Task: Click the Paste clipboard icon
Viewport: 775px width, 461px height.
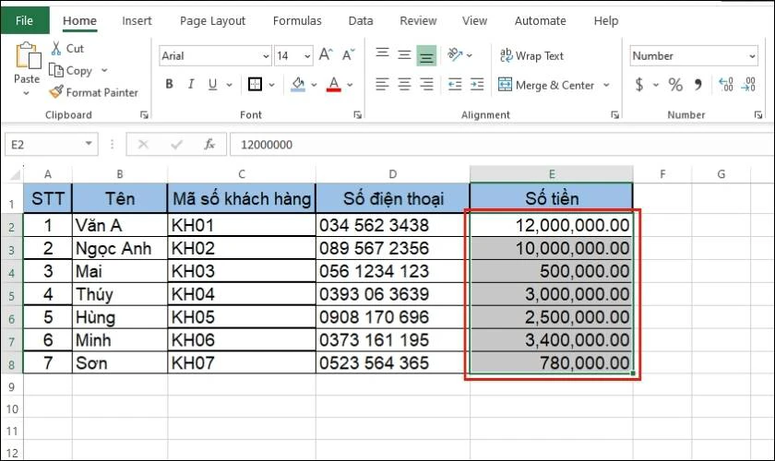Action: click(x=27, y=55)
